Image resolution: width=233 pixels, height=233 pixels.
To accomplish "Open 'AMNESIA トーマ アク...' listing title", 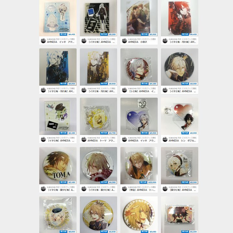I will pyautogui.click(x=101, y=141).
